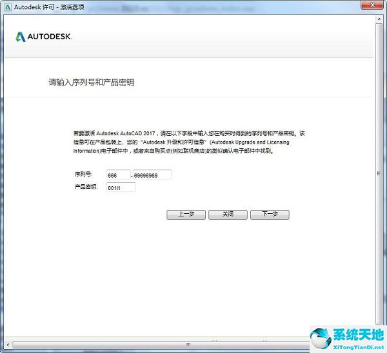Click the Autodesk logo in header
The image size is (387, 353).
click(44, 37)
